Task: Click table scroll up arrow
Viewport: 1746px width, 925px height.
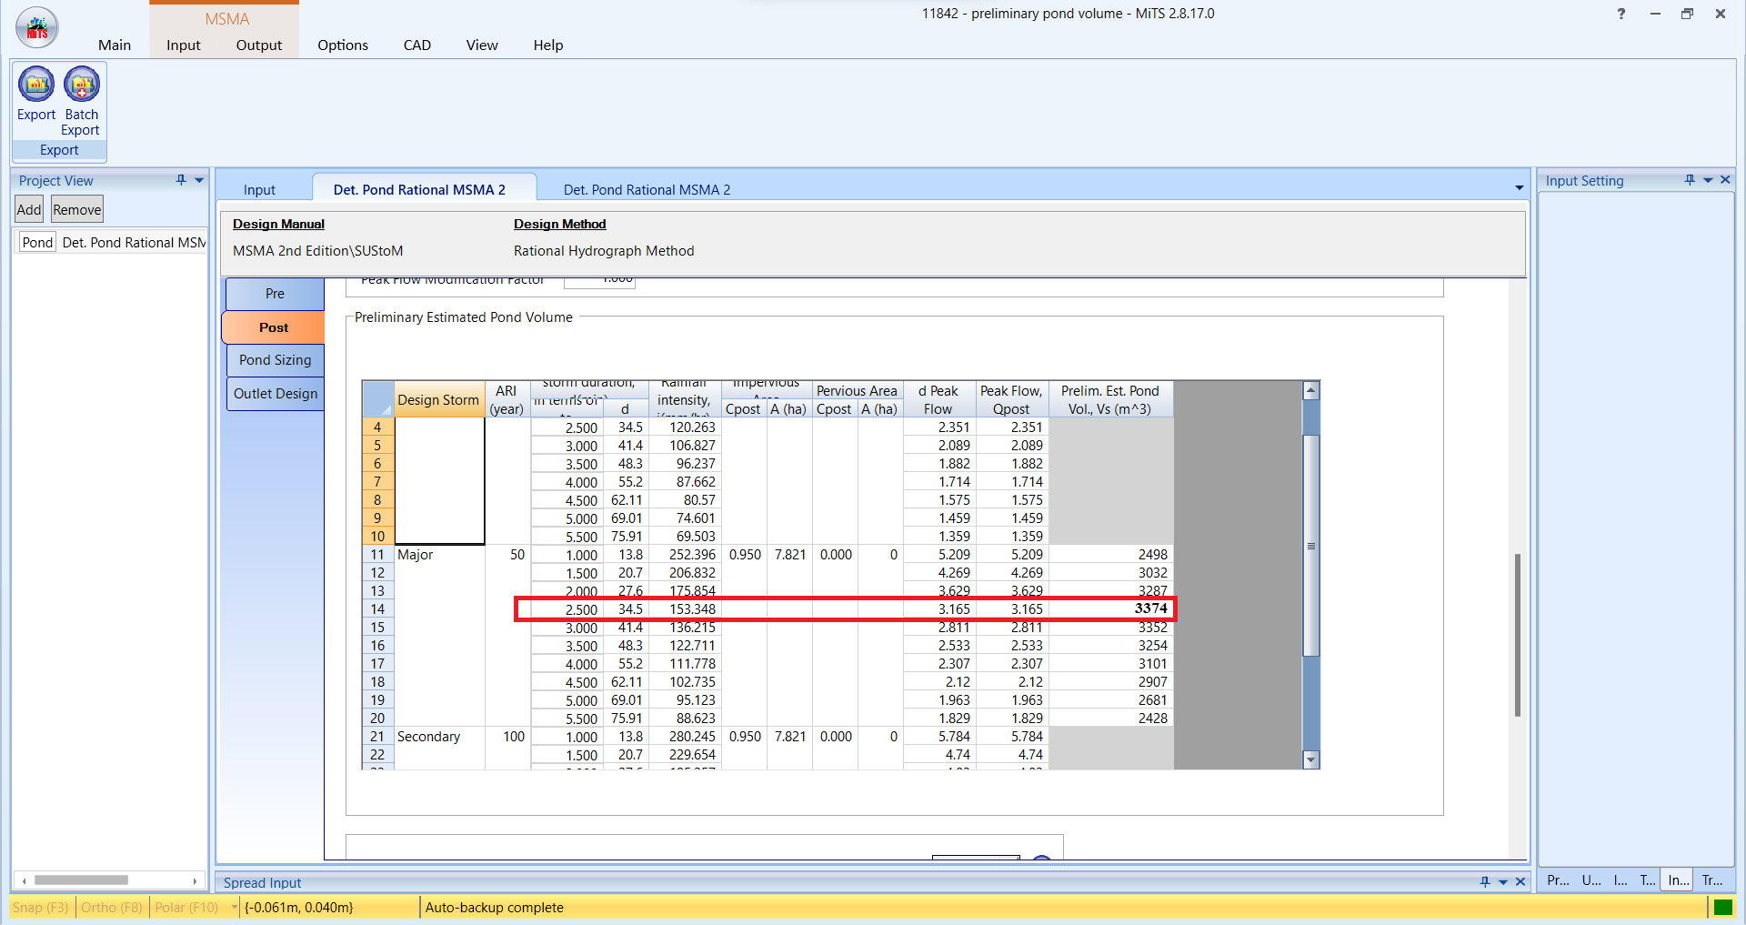Action: 1310,391
